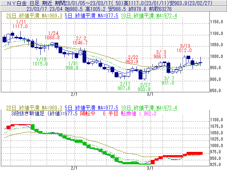Select the 3/7 931.0 low label
This screenshot has width=227, height=173.
(168, 80)
